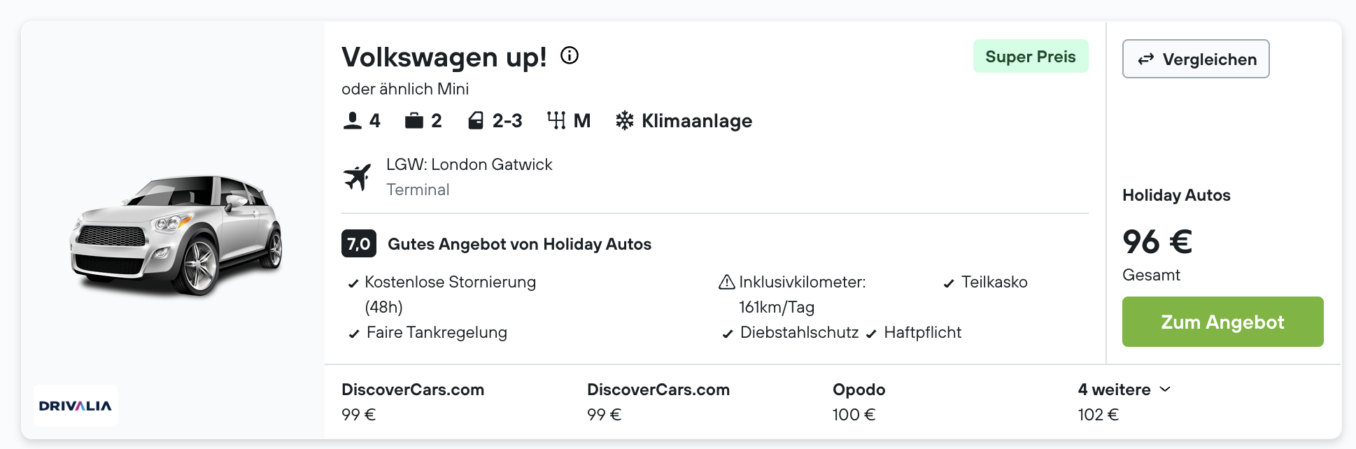This screenshot has width=1356, height=449.
Task: Open the Opodo offer for 100 €
Action: (x=859, y=401)
